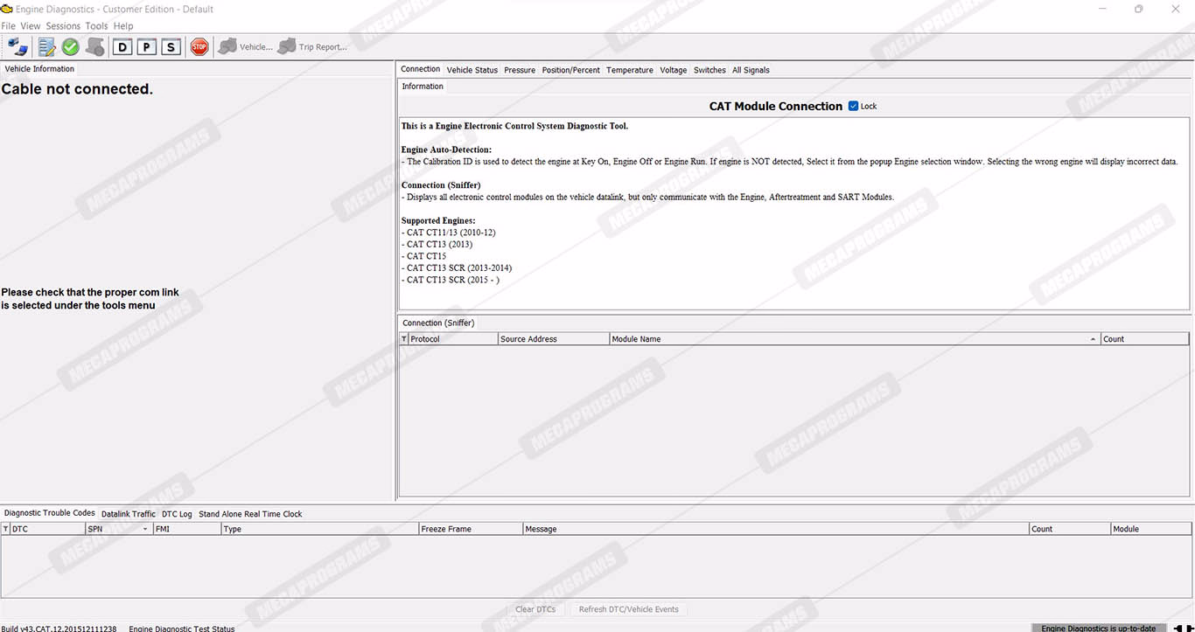Click the 'Cable not connected.' message

[x=77, y=89]
